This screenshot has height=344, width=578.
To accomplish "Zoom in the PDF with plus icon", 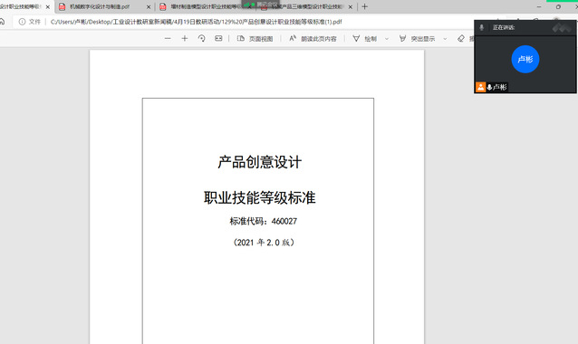I will (x=185, y=38).
